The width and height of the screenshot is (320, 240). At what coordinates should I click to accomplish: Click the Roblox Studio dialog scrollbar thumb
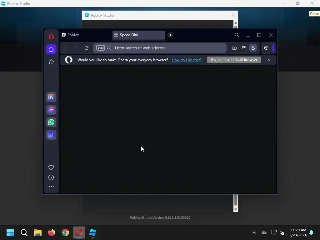(x=236, y=200)
